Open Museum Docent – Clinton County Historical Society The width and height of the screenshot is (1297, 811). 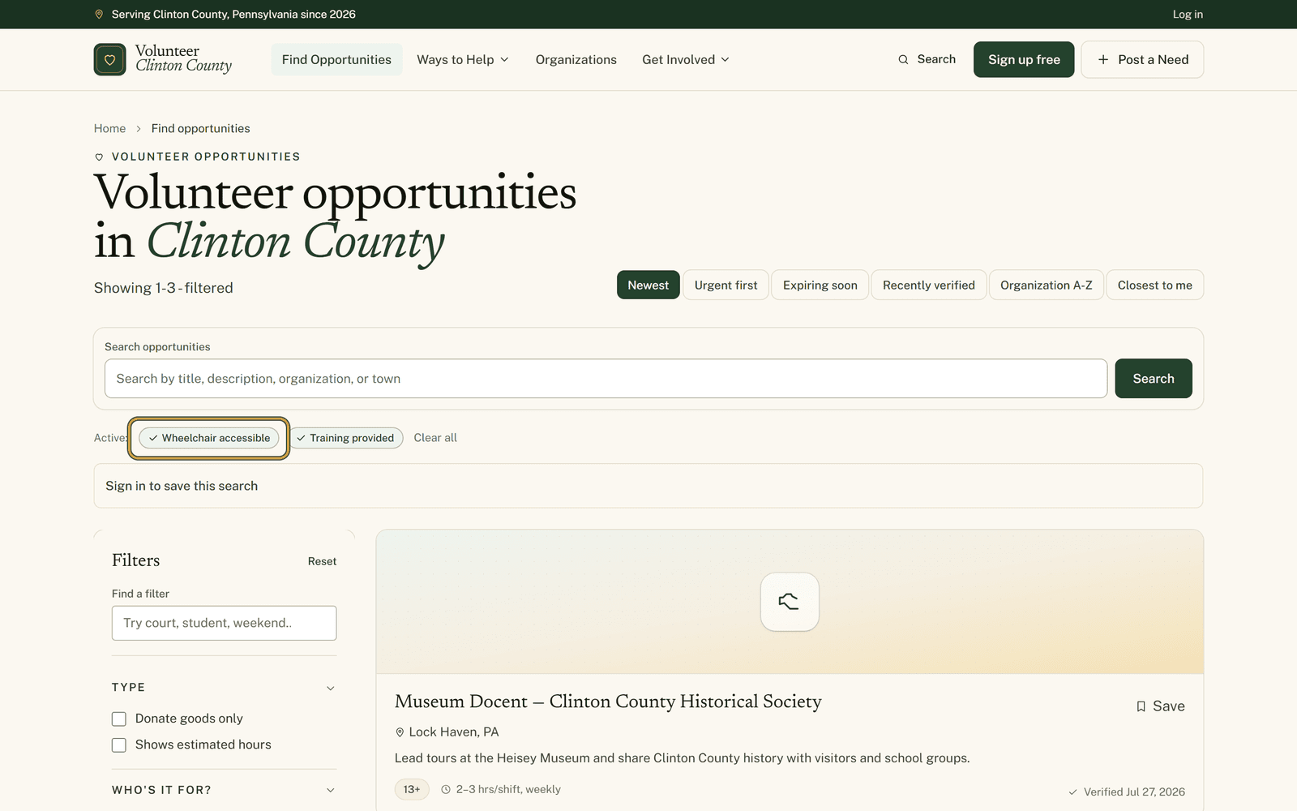coord(608,702)
